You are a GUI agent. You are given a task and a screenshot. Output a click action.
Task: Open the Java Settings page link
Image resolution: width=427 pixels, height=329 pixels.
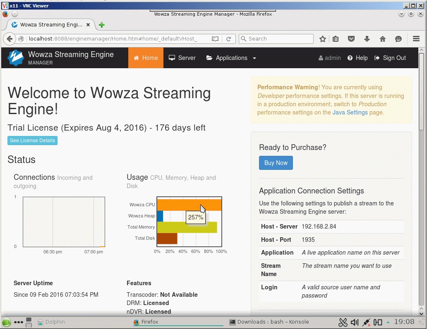tap(350, 112)
